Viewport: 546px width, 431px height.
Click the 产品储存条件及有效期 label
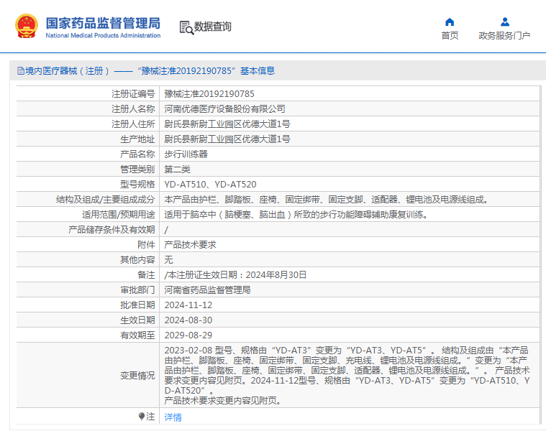pyautogui.click(x=112, y=229)
